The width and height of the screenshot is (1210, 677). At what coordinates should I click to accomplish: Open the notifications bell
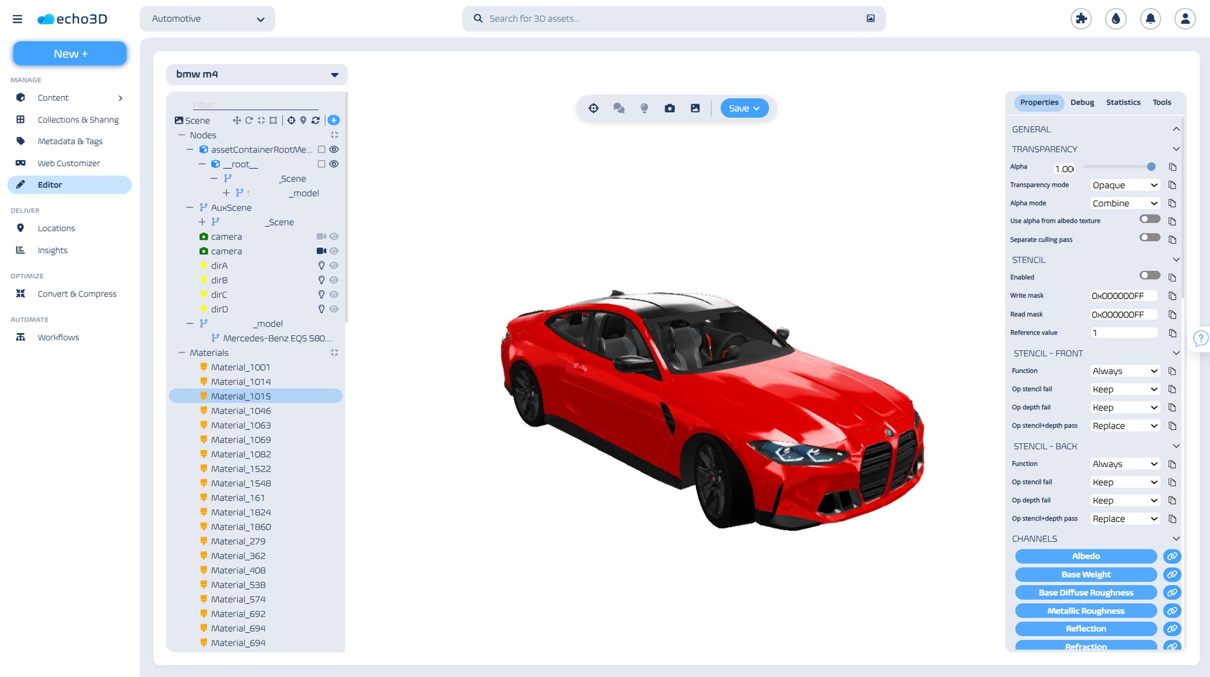click(1150, 19)
